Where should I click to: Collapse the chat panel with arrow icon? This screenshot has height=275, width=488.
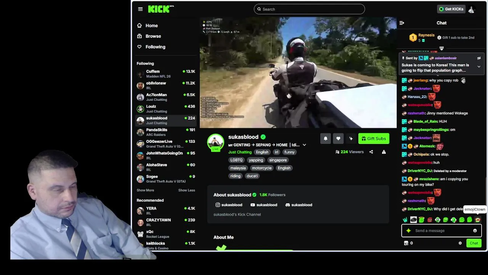pyautogui.click(x=401, y=23)
